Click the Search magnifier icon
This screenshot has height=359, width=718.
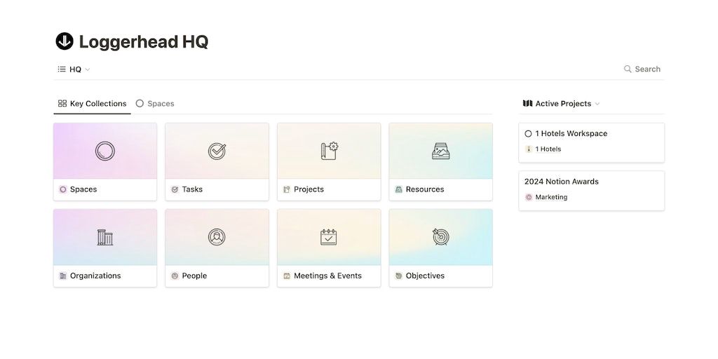point(628,69)
